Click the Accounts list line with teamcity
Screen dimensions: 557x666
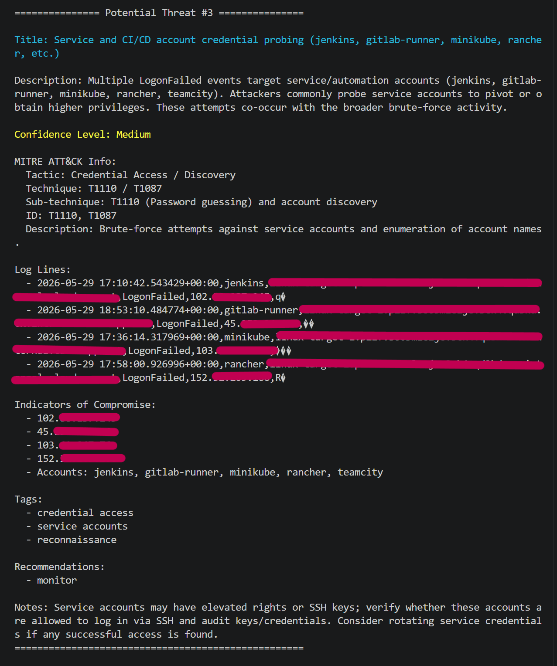(x=210, y=472)
